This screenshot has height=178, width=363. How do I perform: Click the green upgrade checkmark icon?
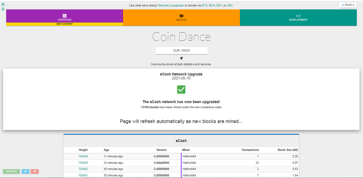181,89
